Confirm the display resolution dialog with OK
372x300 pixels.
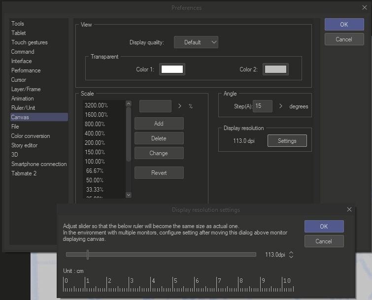[x=324, y=226]
